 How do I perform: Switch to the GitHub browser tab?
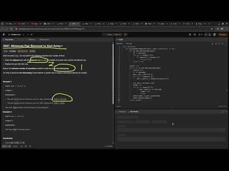[x=49, y=24]
